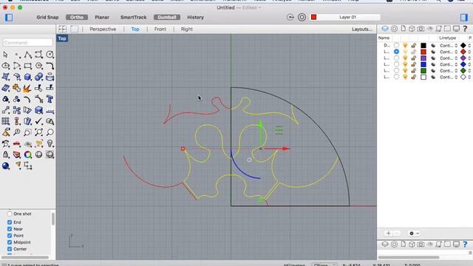Toggle Grid Snap mode
The image size is (473, 266).
coord(47,17)
